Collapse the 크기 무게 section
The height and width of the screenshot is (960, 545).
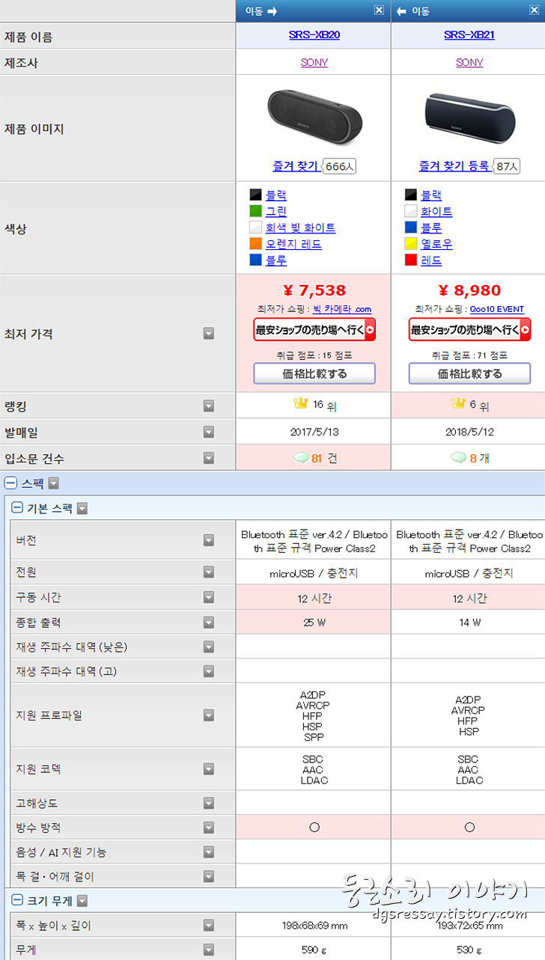pyautogui.click(x=17, y=901)
